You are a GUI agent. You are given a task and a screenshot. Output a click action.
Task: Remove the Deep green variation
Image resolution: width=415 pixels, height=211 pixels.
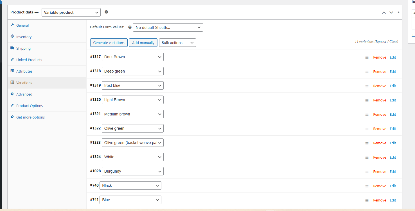380,72
